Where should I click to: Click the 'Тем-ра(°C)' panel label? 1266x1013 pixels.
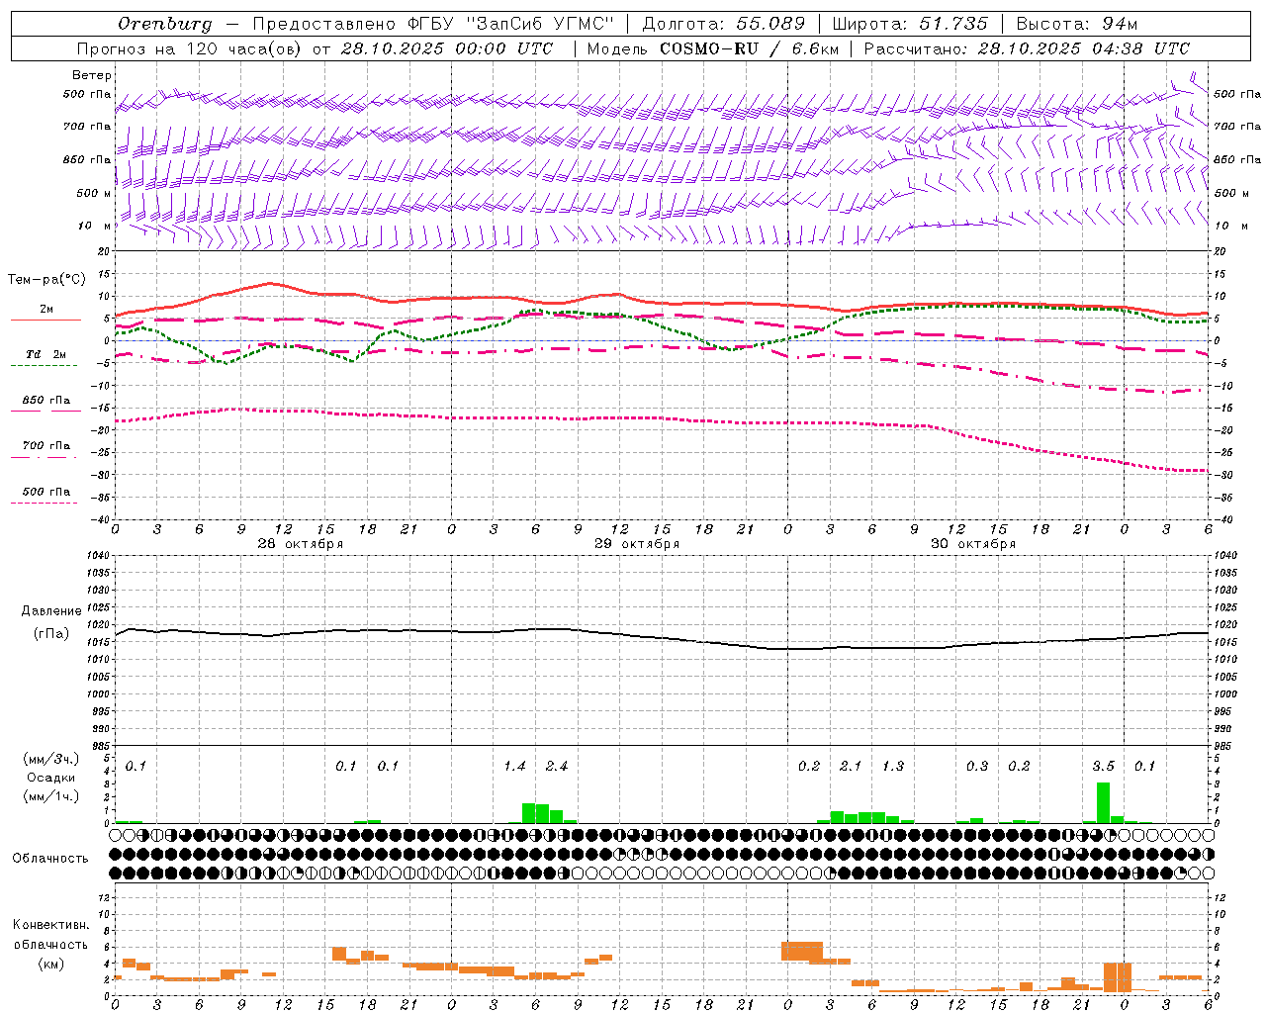coord(46,280)
